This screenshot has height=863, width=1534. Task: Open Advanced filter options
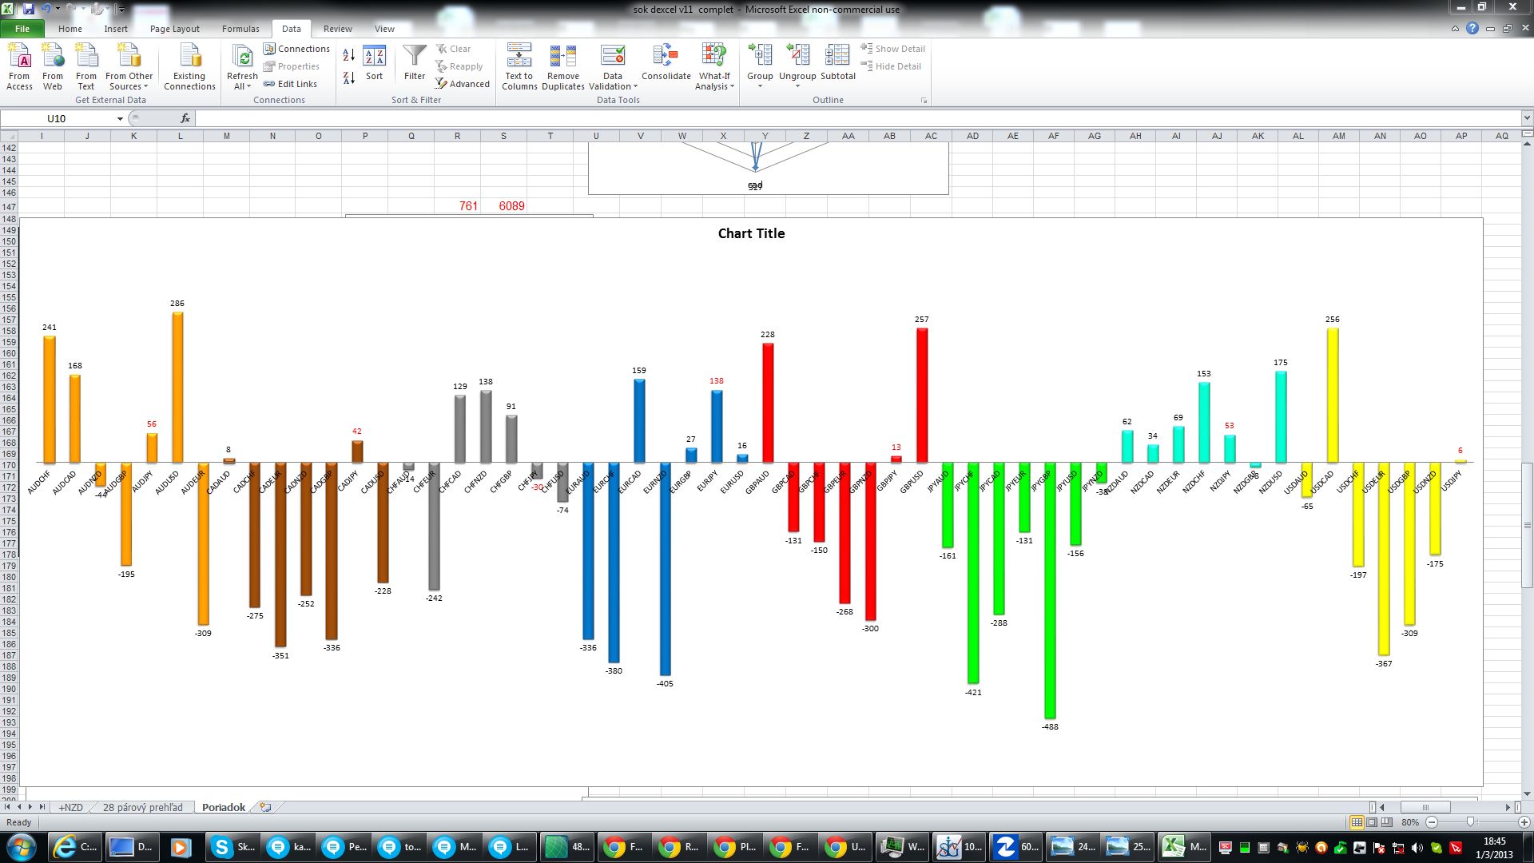pyautogui.click(x=463, y=84)
